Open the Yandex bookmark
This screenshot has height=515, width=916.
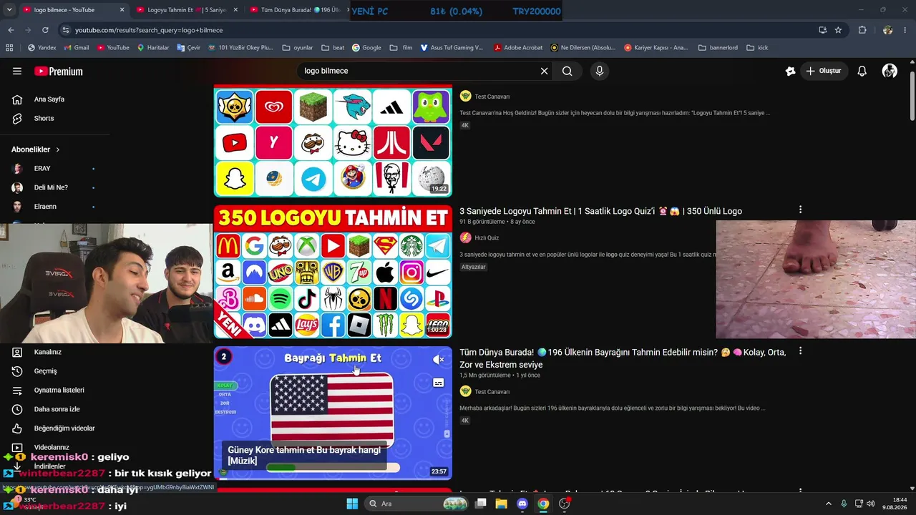click(42, 48)
